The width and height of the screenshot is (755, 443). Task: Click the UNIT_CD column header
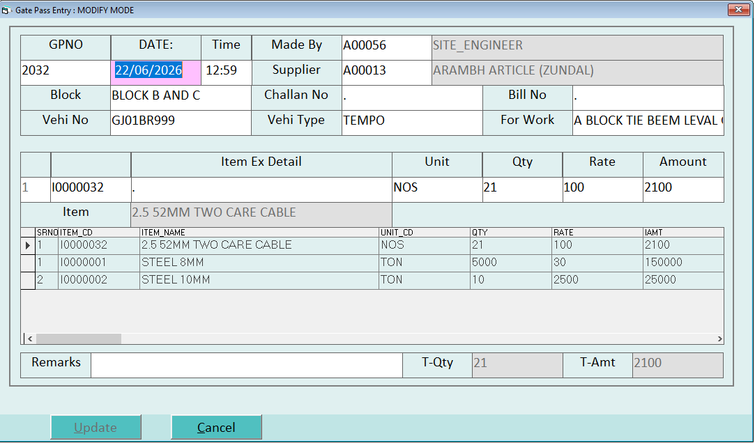tap(425, 233)
